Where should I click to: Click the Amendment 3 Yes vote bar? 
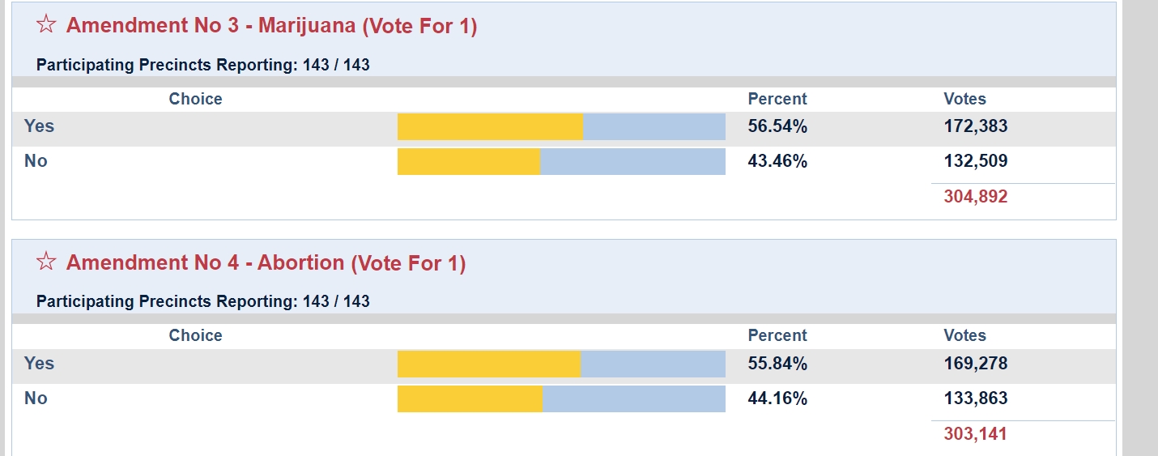561,127
